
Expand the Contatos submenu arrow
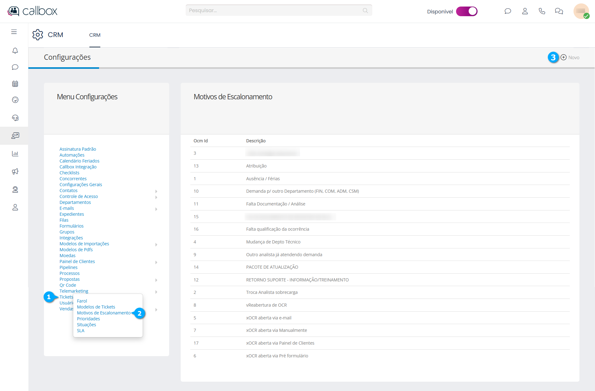(156, 191)
